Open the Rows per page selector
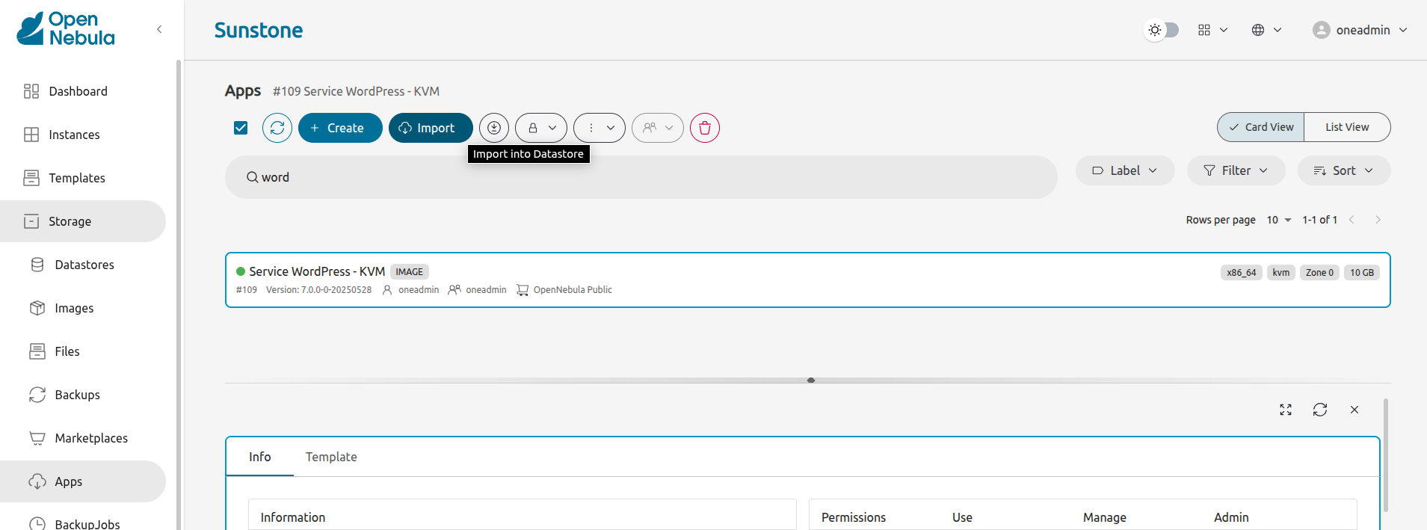 (x=1278, y=220)
